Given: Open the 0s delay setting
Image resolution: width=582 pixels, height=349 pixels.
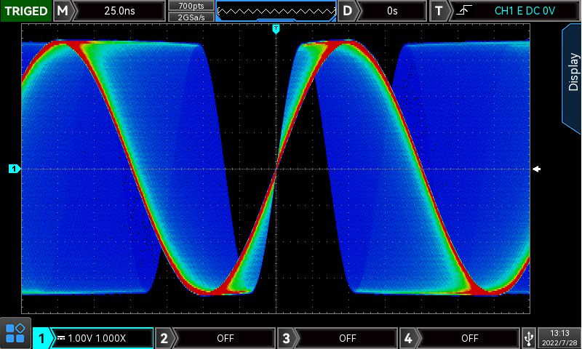Looking at the screenshot, I should click(393, 11).
